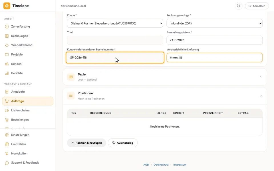274x171 pixels.
Task: Open Zeiterfassung in the sidebar
Action: [28, 27]
